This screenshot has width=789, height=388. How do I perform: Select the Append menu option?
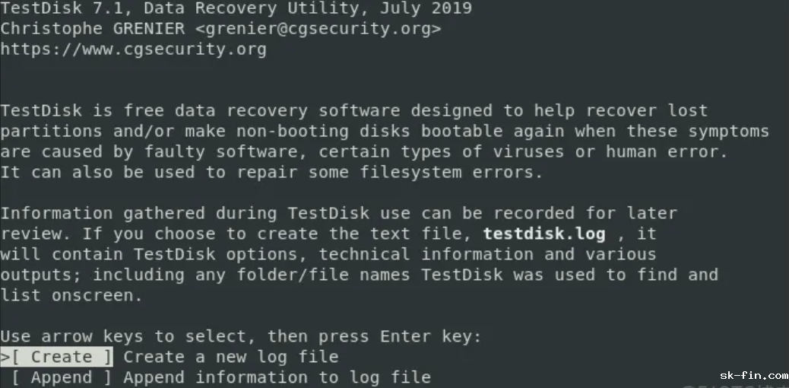click(x=62, y=377)
